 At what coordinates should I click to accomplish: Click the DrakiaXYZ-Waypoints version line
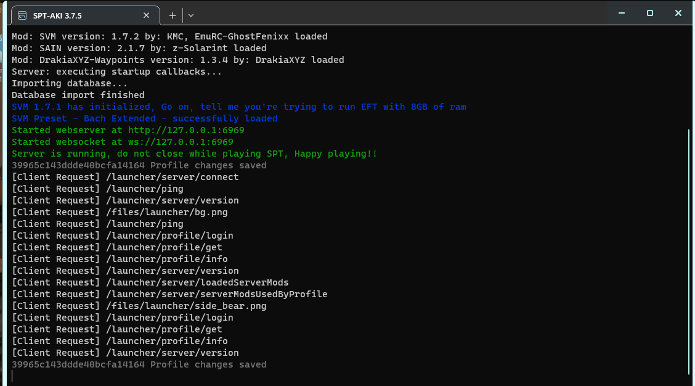[177, 60]
